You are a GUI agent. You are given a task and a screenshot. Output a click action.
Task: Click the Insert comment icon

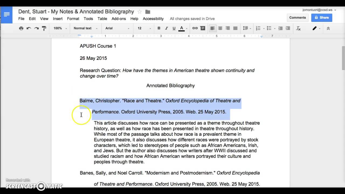(203, 28)
